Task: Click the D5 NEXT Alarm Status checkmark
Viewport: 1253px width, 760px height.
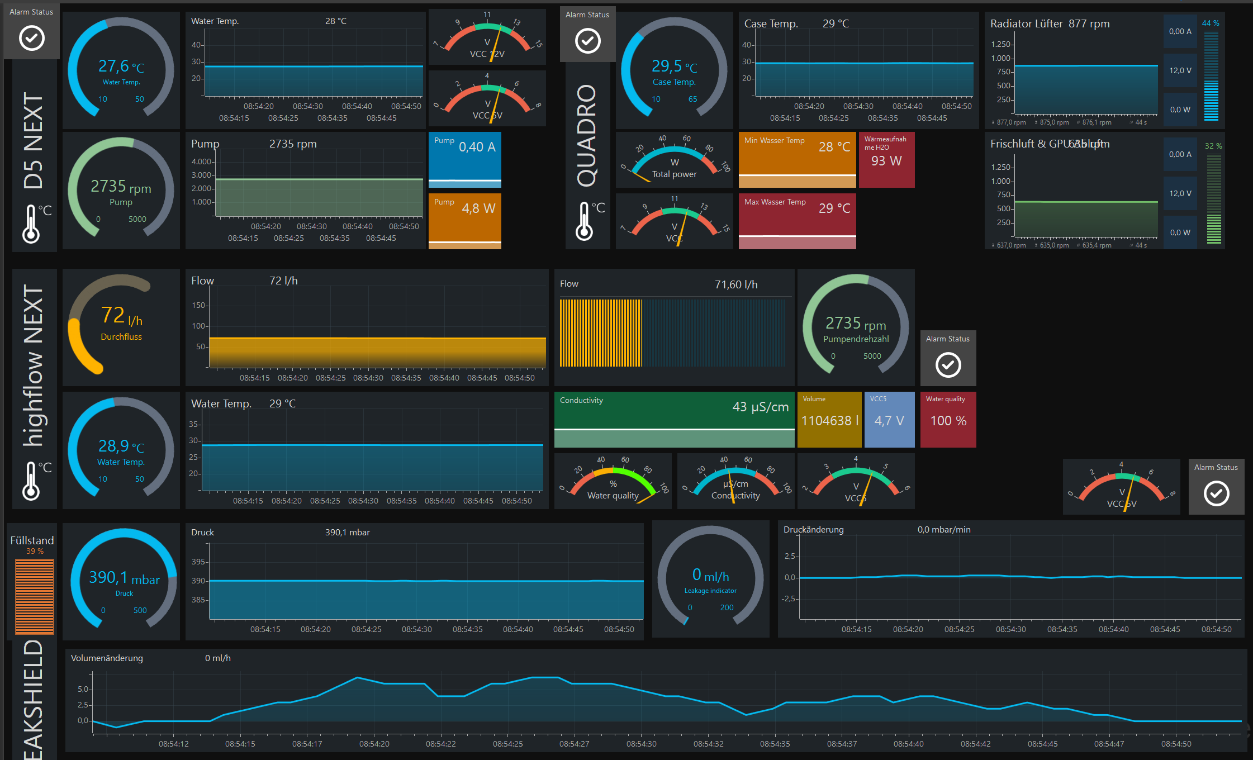Action: tap(32, 38)
